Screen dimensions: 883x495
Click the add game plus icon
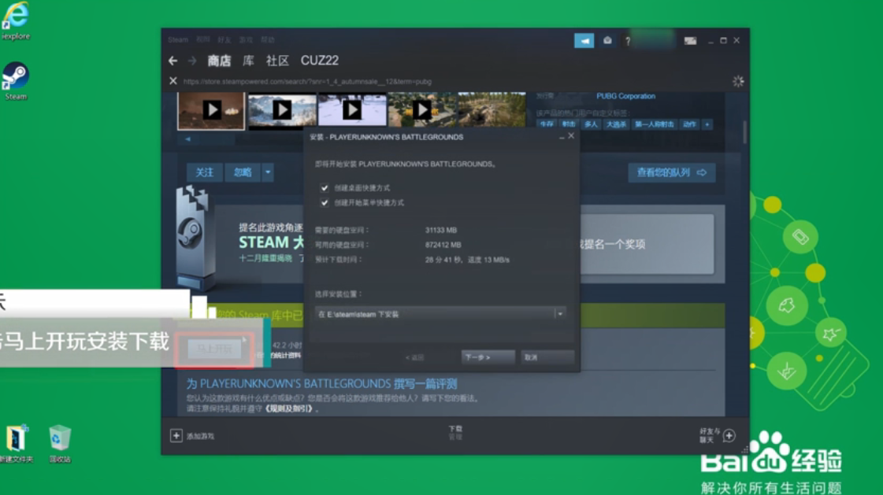click(176, 435)
